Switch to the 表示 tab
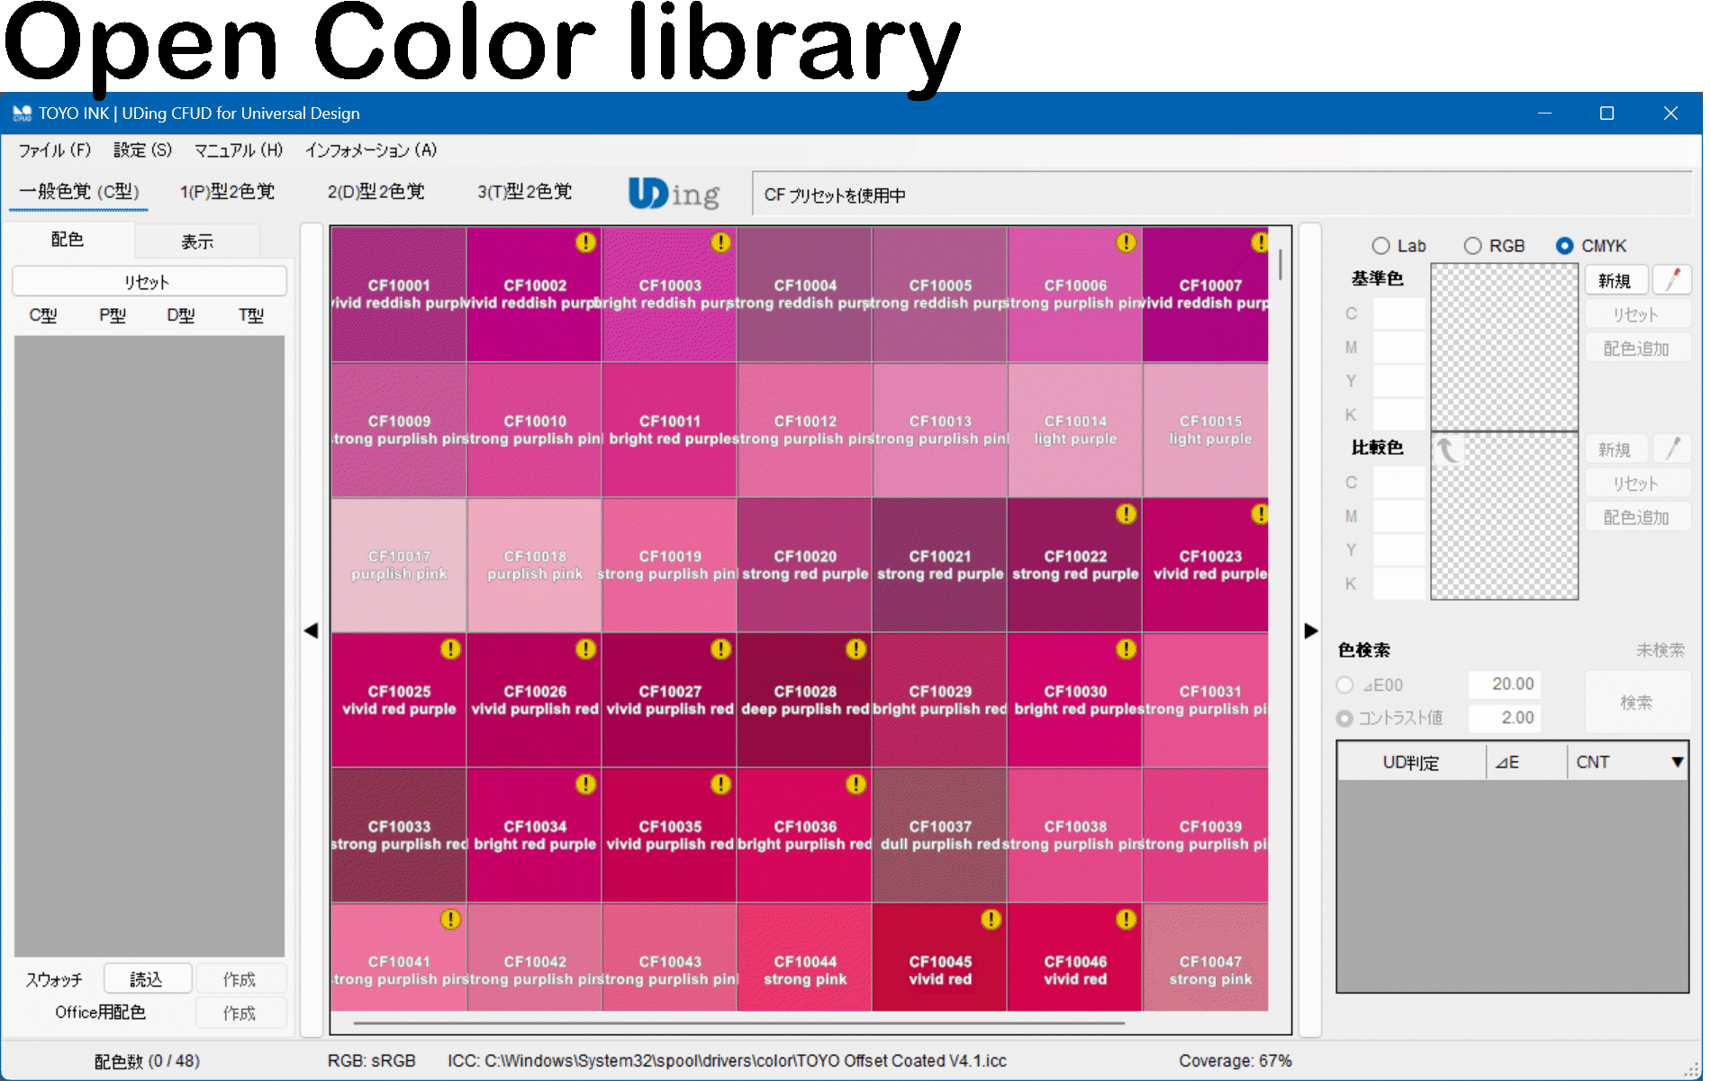This screenshot has height=1081, width=1711. 197,241
